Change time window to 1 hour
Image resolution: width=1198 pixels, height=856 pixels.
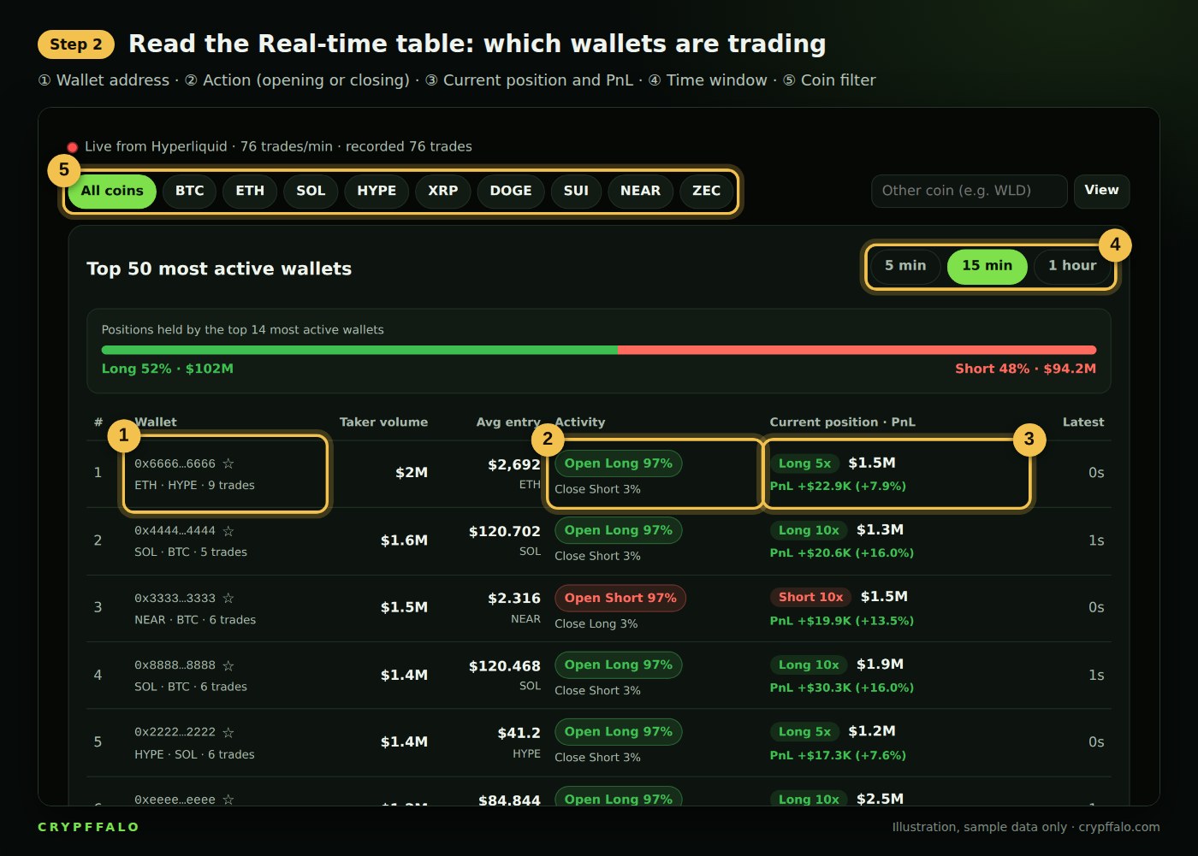[x=1072, y=266]
